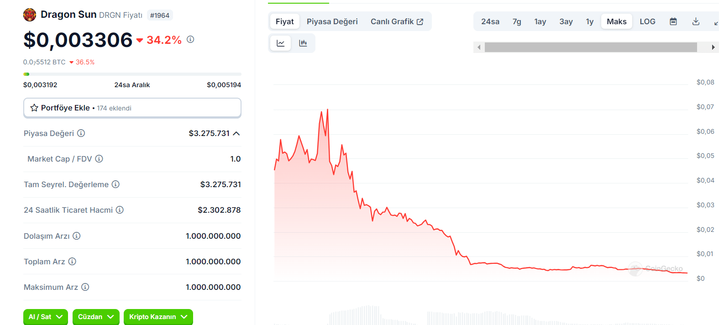Click right arrow of chart scrollbar
This screenshot has height=325, width=724.
tap(713, 47)
